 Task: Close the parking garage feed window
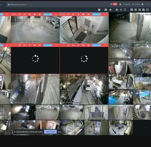56,14
